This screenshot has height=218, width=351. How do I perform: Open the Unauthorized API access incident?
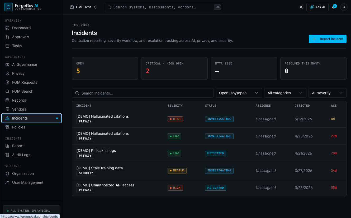(x=209, y=188)
